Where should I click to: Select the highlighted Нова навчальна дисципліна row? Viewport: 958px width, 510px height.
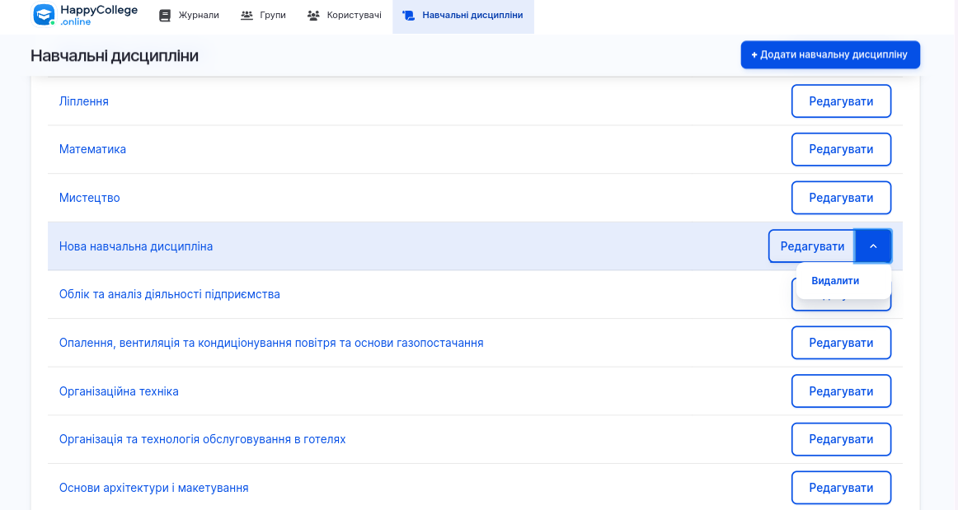[136, 246]
